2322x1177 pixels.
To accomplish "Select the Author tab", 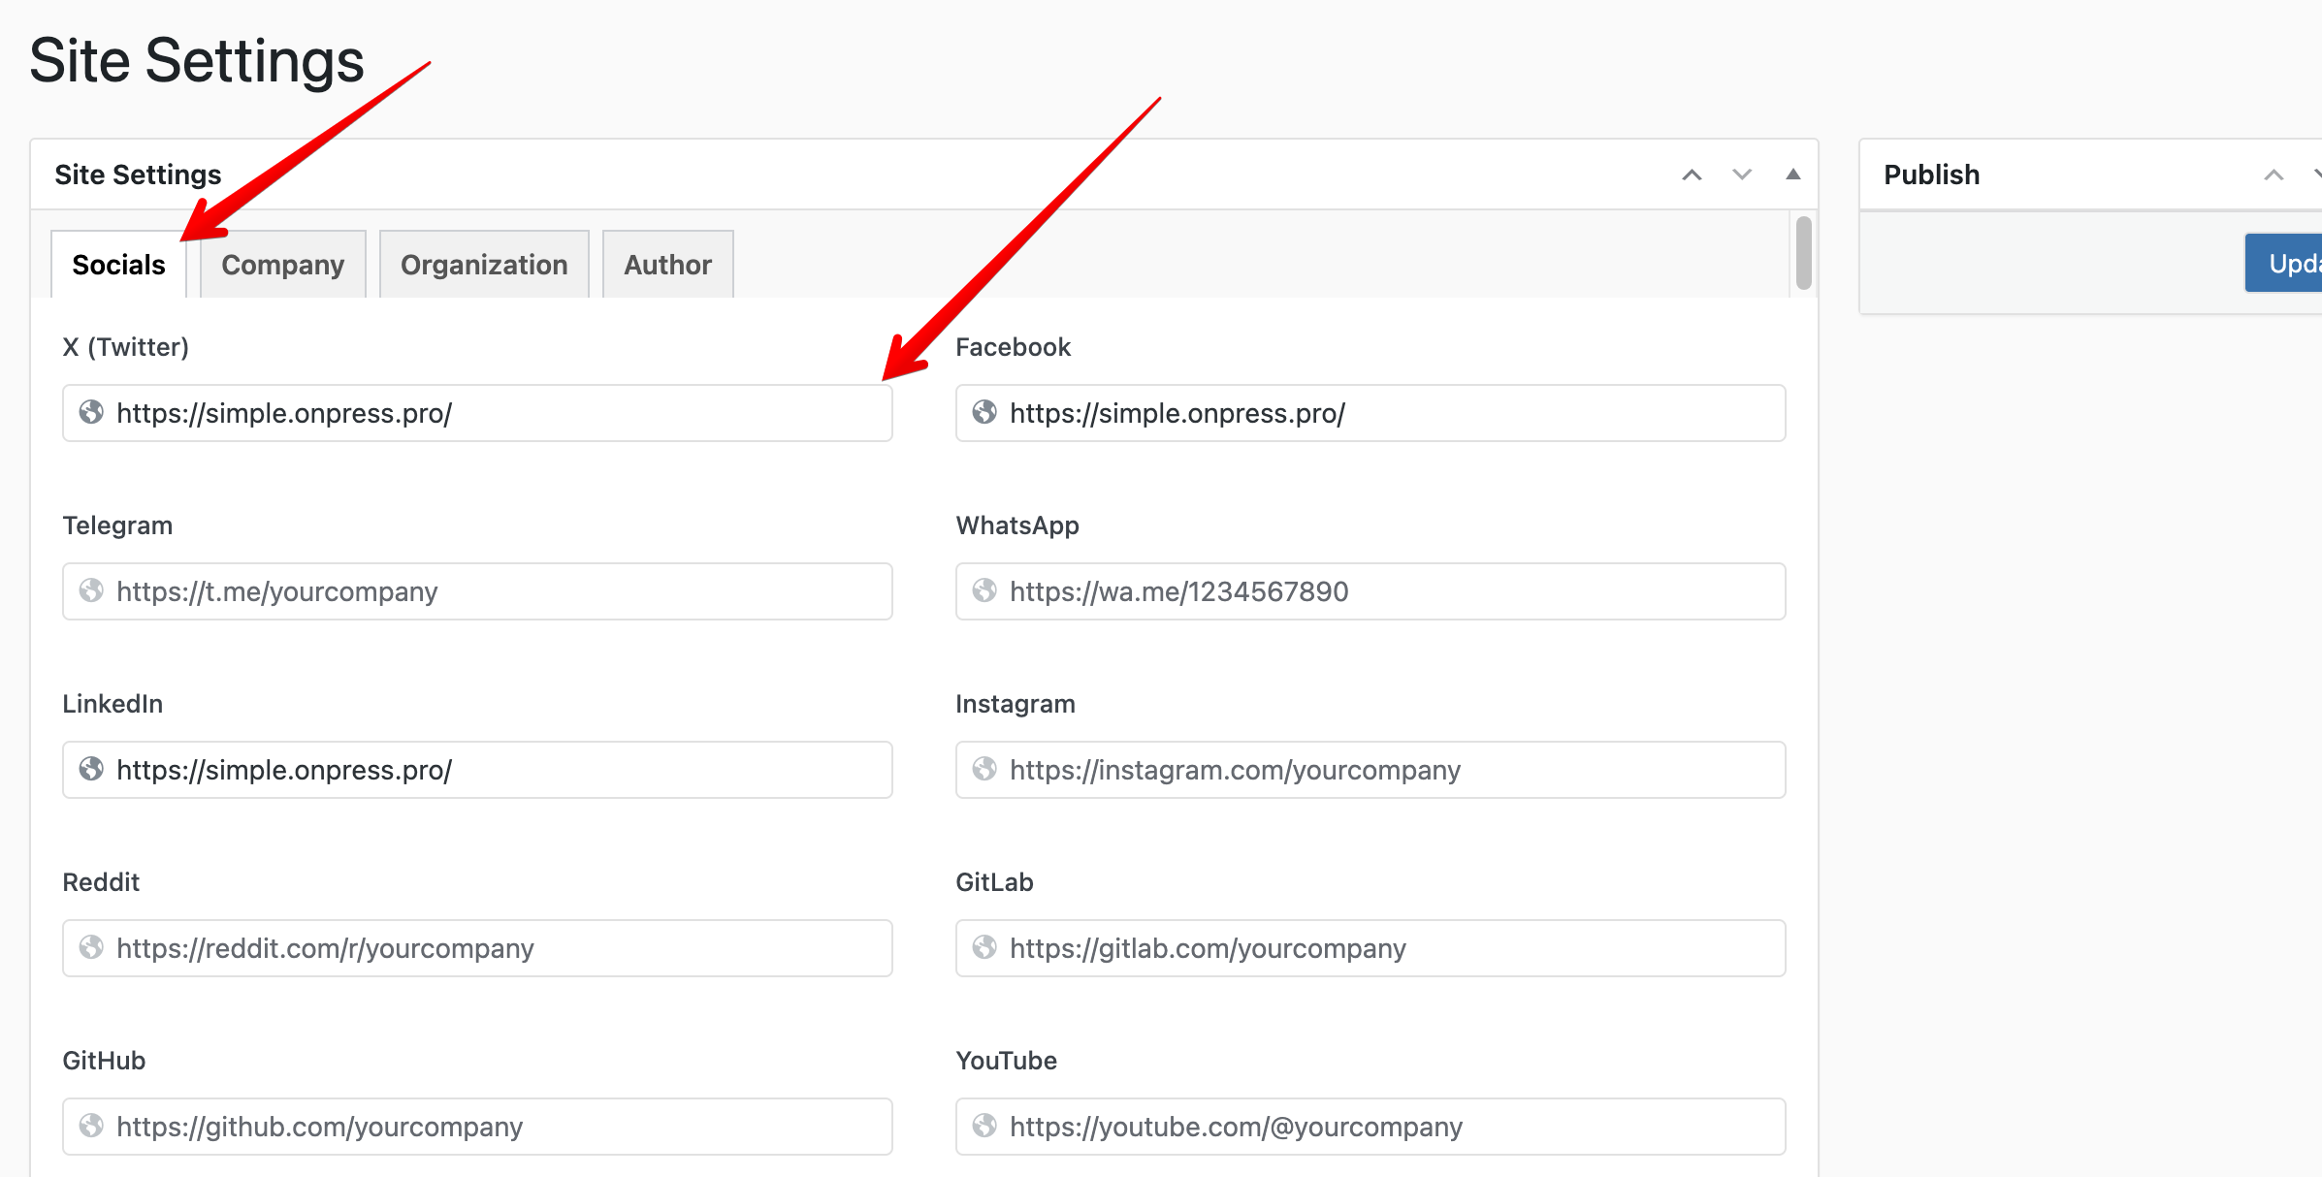I will point(667,265).
